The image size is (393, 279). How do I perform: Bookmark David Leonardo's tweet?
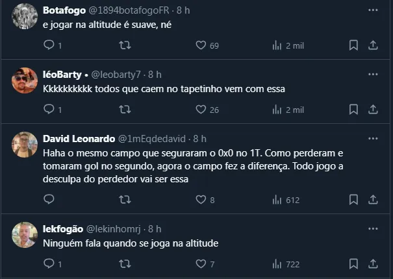click(353, 200)
